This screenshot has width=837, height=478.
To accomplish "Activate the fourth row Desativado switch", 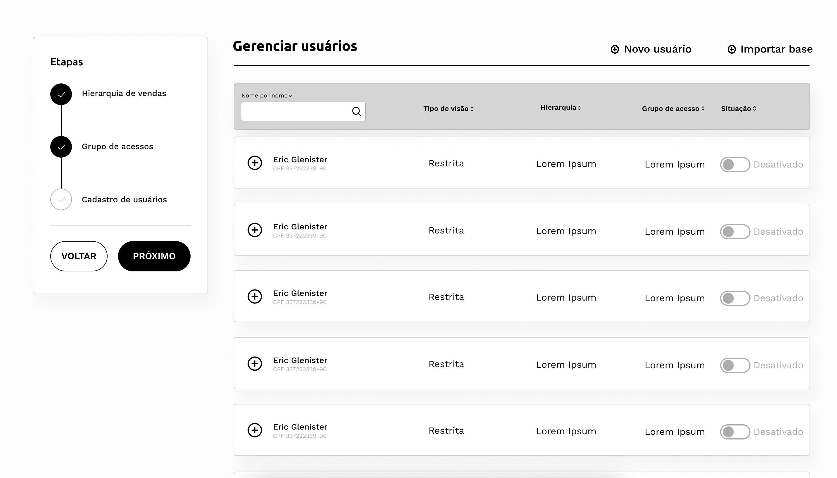I will pyautogui.click(x=734, y=365).
